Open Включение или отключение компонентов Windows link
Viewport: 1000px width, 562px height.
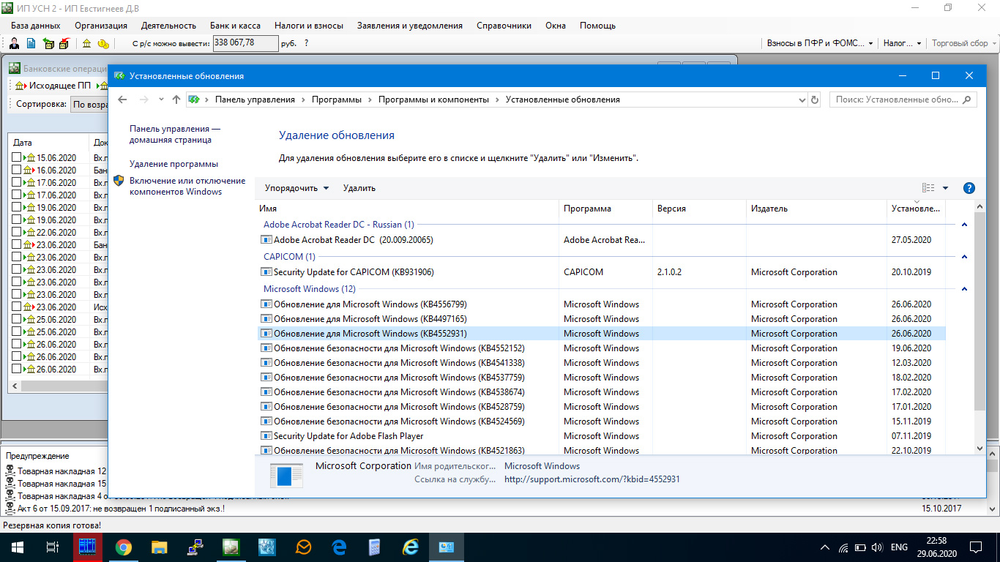[x=187, y=186]
